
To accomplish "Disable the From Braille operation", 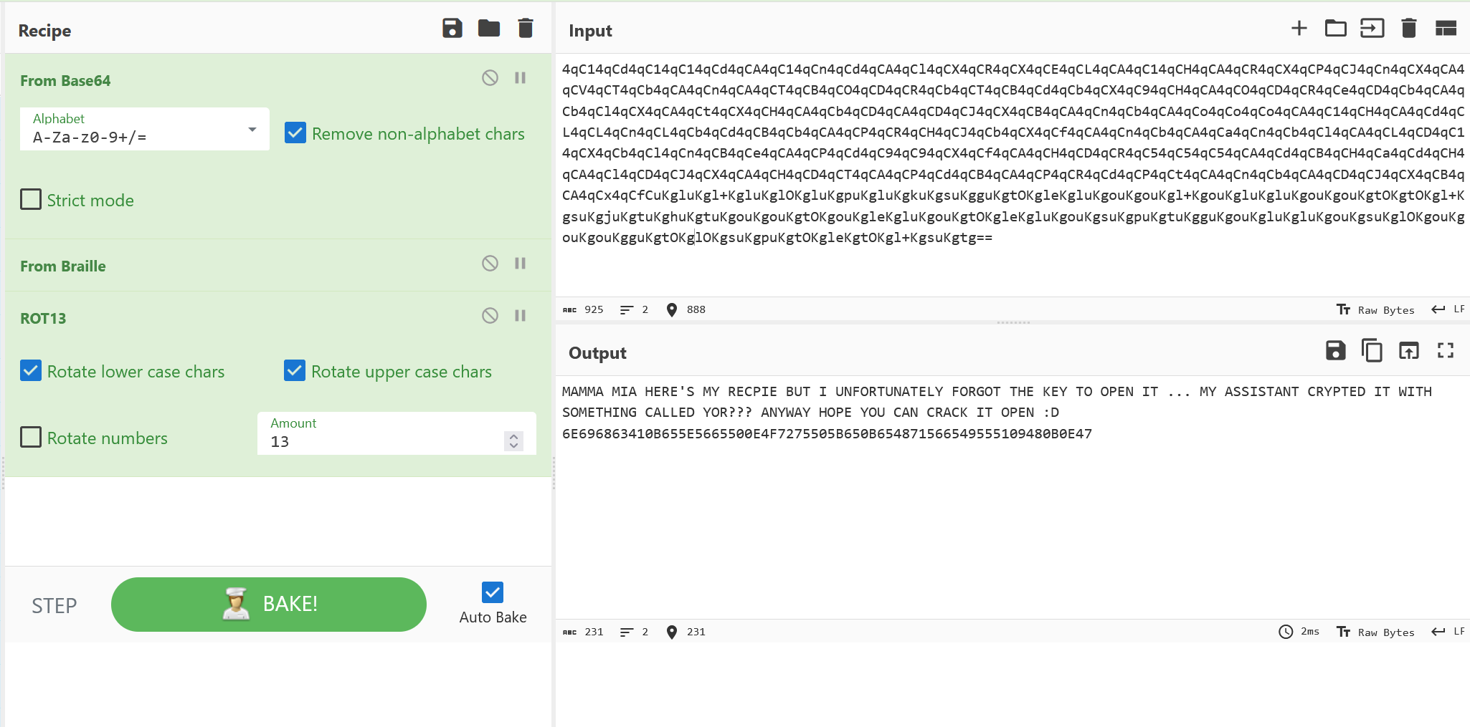I will [490, 264].
